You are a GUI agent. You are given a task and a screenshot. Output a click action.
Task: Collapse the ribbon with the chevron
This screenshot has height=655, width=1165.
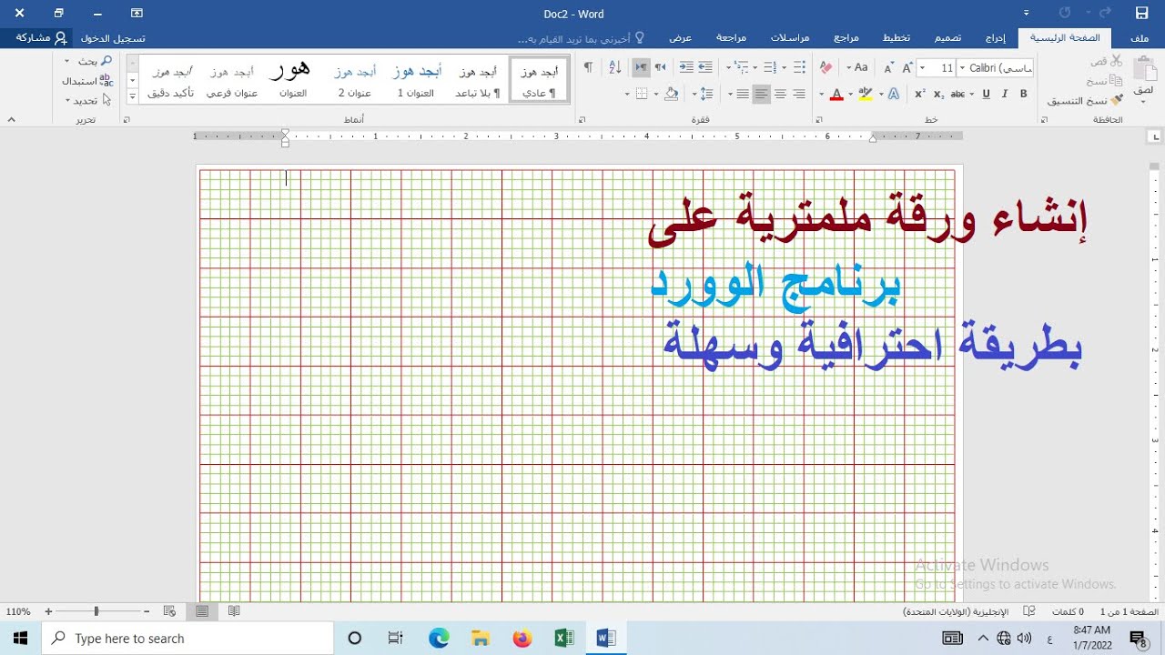point(11,120)
